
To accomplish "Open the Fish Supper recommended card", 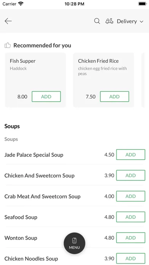I will pyautogui.click(x=35, y=80).
